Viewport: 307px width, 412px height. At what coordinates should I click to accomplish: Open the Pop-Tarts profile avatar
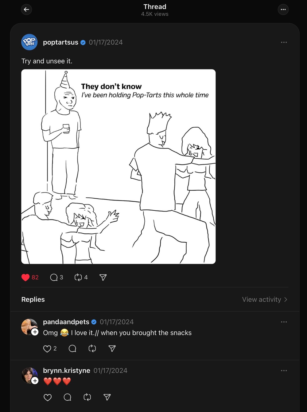pos(29,42)
